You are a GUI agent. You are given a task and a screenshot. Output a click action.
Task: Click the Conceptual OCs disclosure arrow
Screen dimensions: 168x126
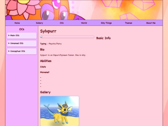pyautogui.click(x=9, y=51)
